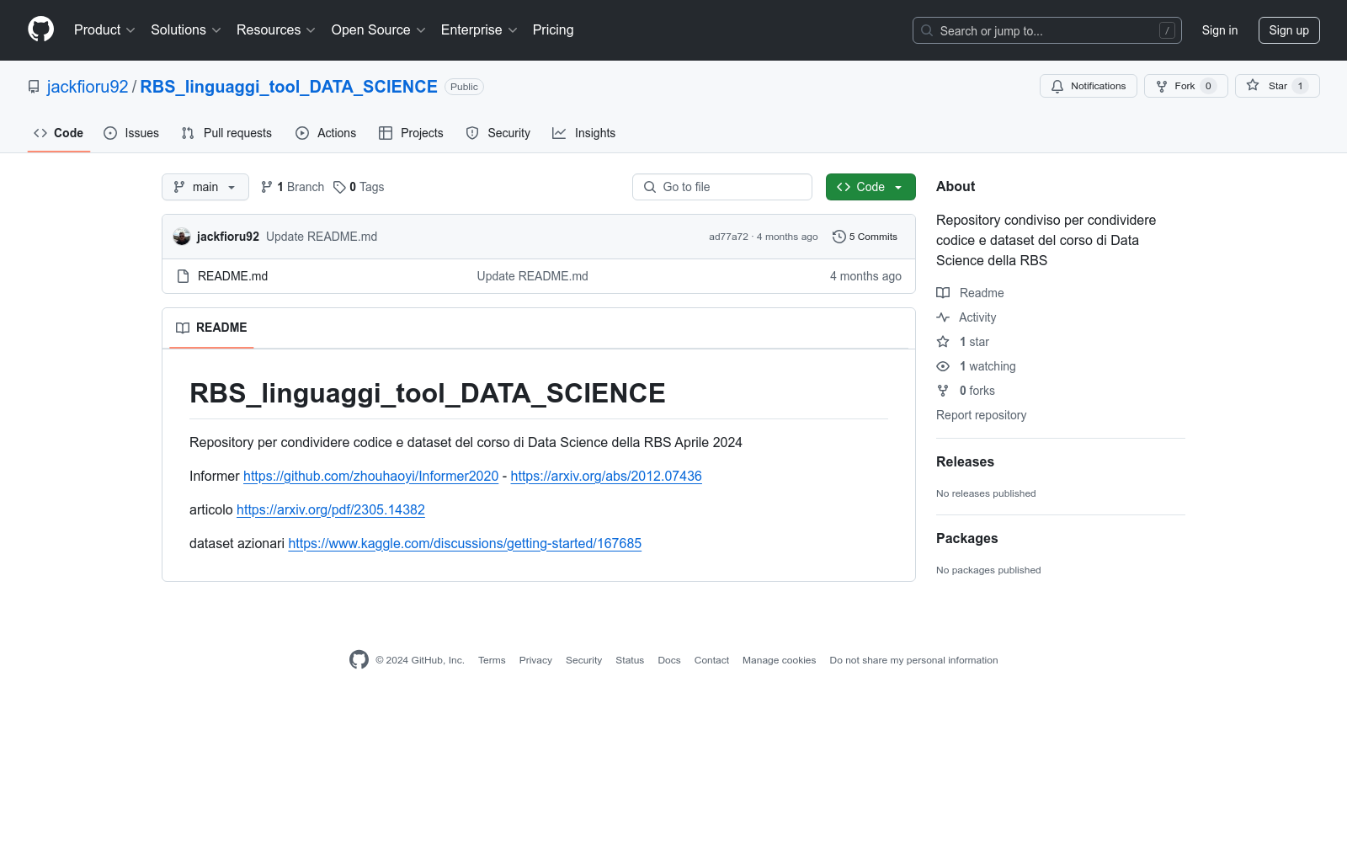Expand the Solutions menu
Image resolution: width=1347 pixels, height=842 pixels.
(x=186, y=30)
